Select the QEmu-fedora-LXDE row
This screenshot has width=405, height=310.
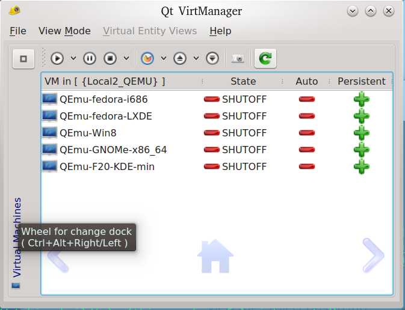[x=217, y=116]
